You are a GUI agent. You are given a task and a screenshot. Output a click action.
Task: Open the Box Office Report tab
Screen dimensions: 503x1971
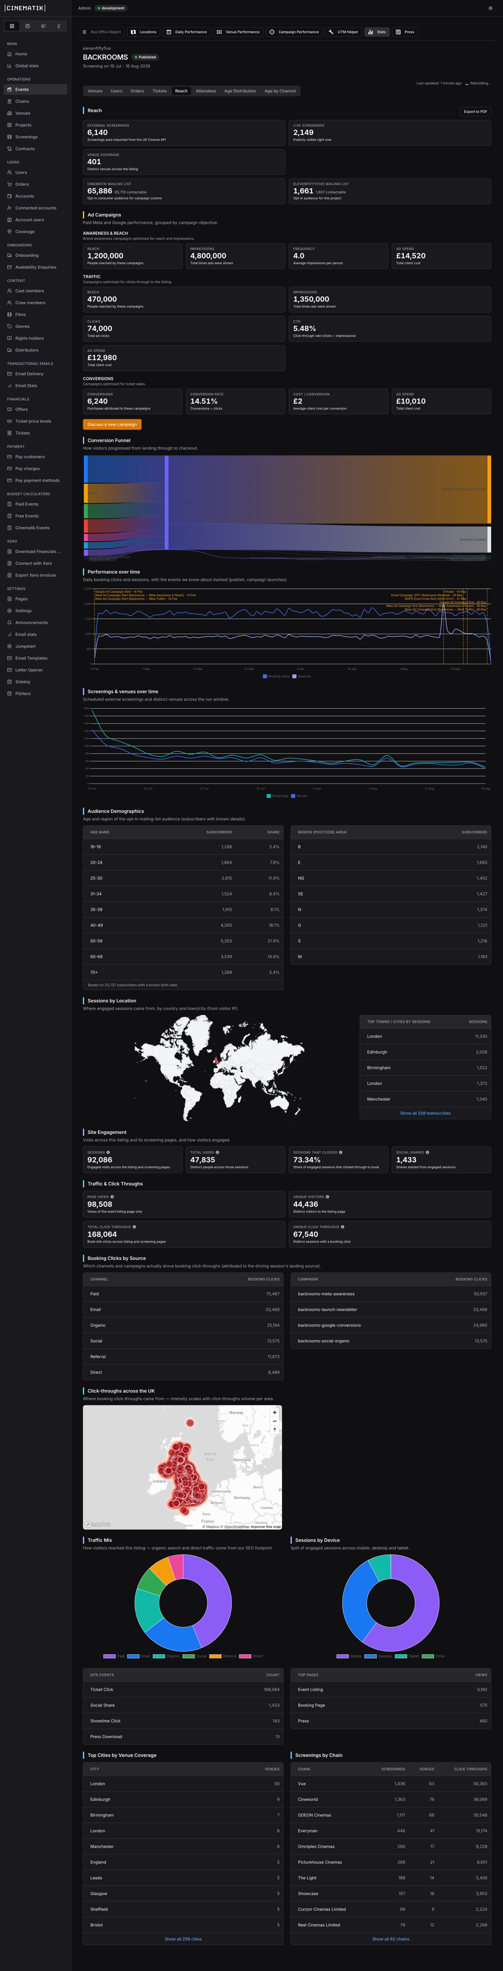tap(103, 32)
